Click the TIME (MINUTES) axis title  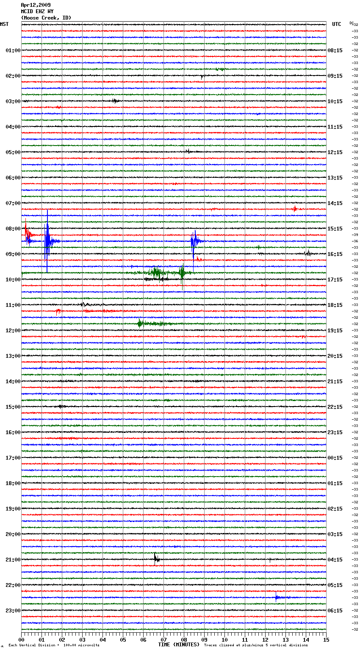179,645
